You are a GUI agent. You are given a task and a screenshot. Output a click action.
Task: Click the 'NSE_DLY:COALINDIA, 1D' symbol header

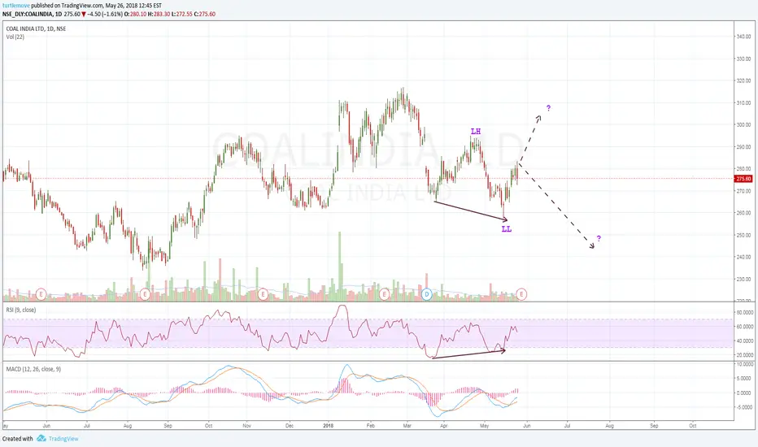pyautogui.click(x=32, y=14)
